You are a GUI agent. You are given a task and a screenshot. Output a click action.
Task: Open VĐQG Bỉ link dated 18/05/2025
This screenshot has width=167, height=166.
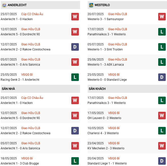(27, 158)
